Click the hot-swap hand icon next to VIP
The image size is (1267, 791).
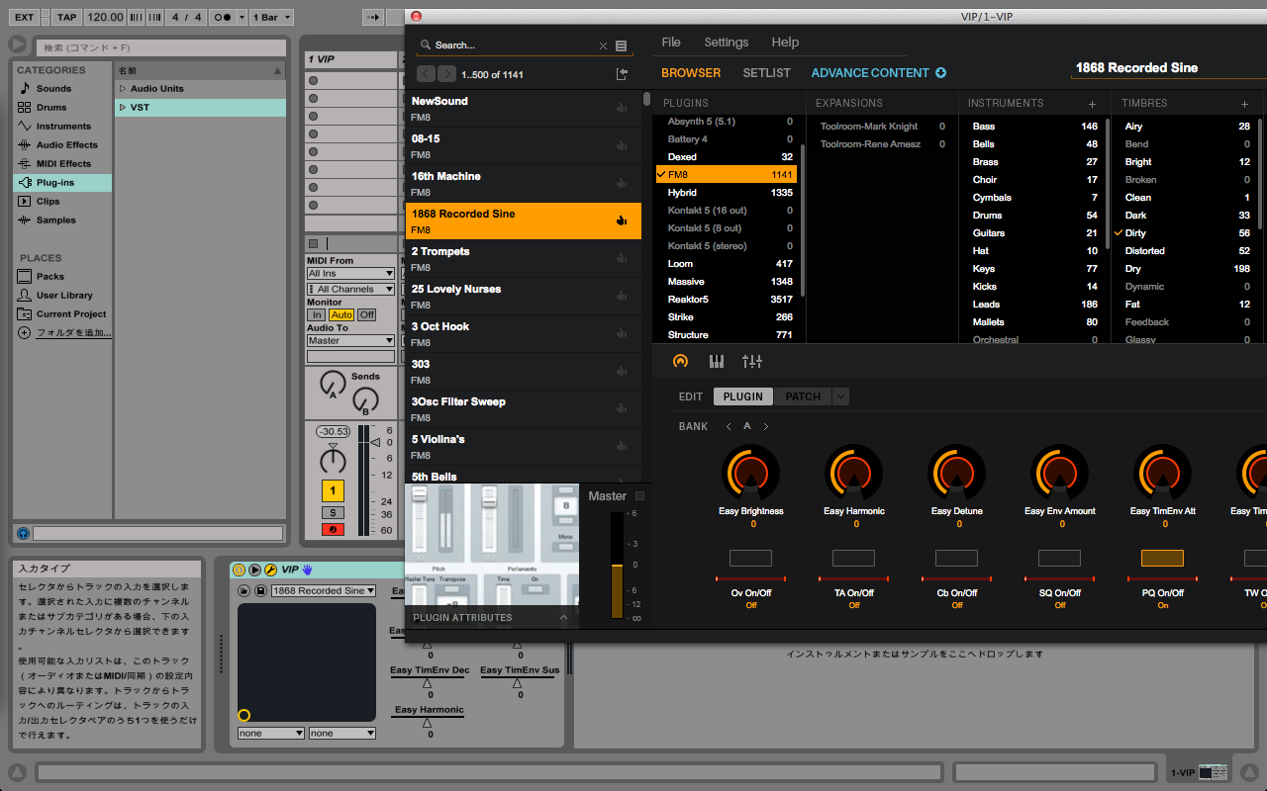307,570
